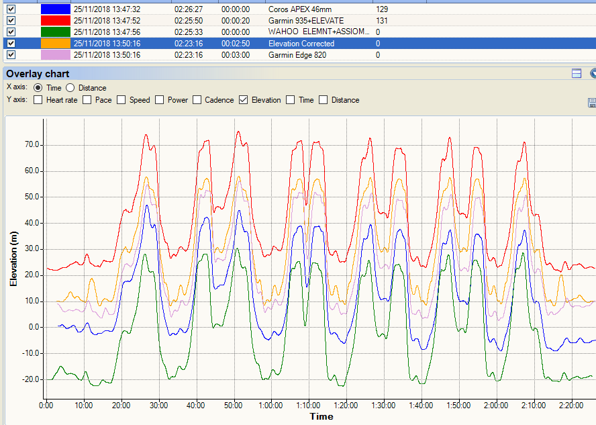Uncheck the Garmin 935+ELEVATE row checkbox
The height and width of the screenshot is (425, 596).
[11, 21]
